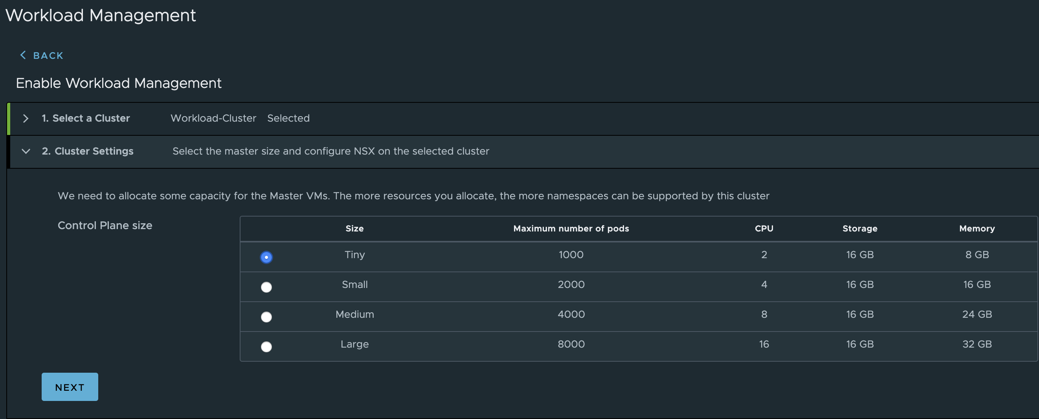Click the NEXT button
Screen dimensions: 1039x419
point(70,387)
